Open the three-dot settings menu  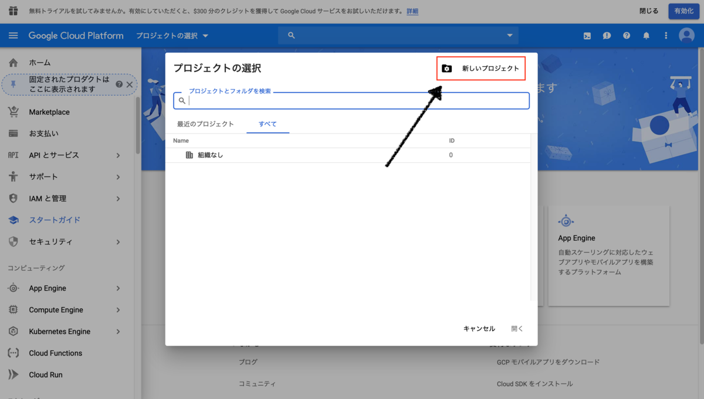[x=666, y=36]
